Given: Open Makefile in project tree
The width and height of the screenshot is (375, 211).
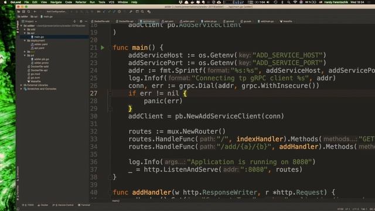Looking at the screenshot, I should pos(34,81).
